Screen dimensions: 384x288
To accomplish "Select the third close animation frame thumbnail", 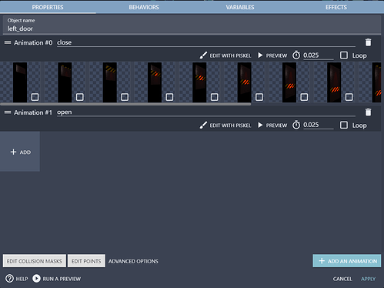I will pos(110,82).
